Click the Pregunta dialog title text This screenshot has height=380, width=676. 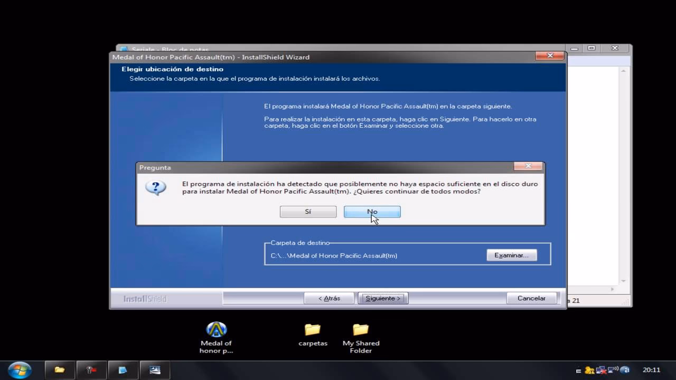(x=155, y=167)
